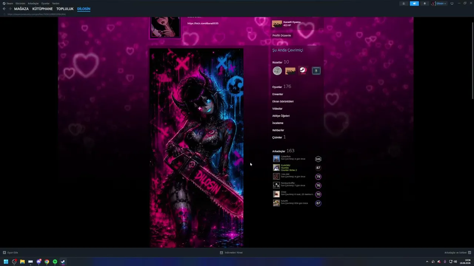Viewport: 474px width, 266px height.
Task: Select the Steam 2023 badge
Action: (x=303, y=71)
